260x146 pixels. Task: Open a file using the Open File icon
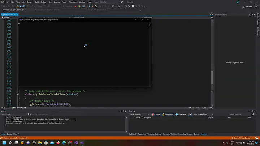coord(17,6)
